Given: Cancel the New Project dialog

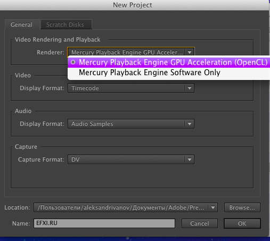Looking at the screenshot, I should coord(200,223).
